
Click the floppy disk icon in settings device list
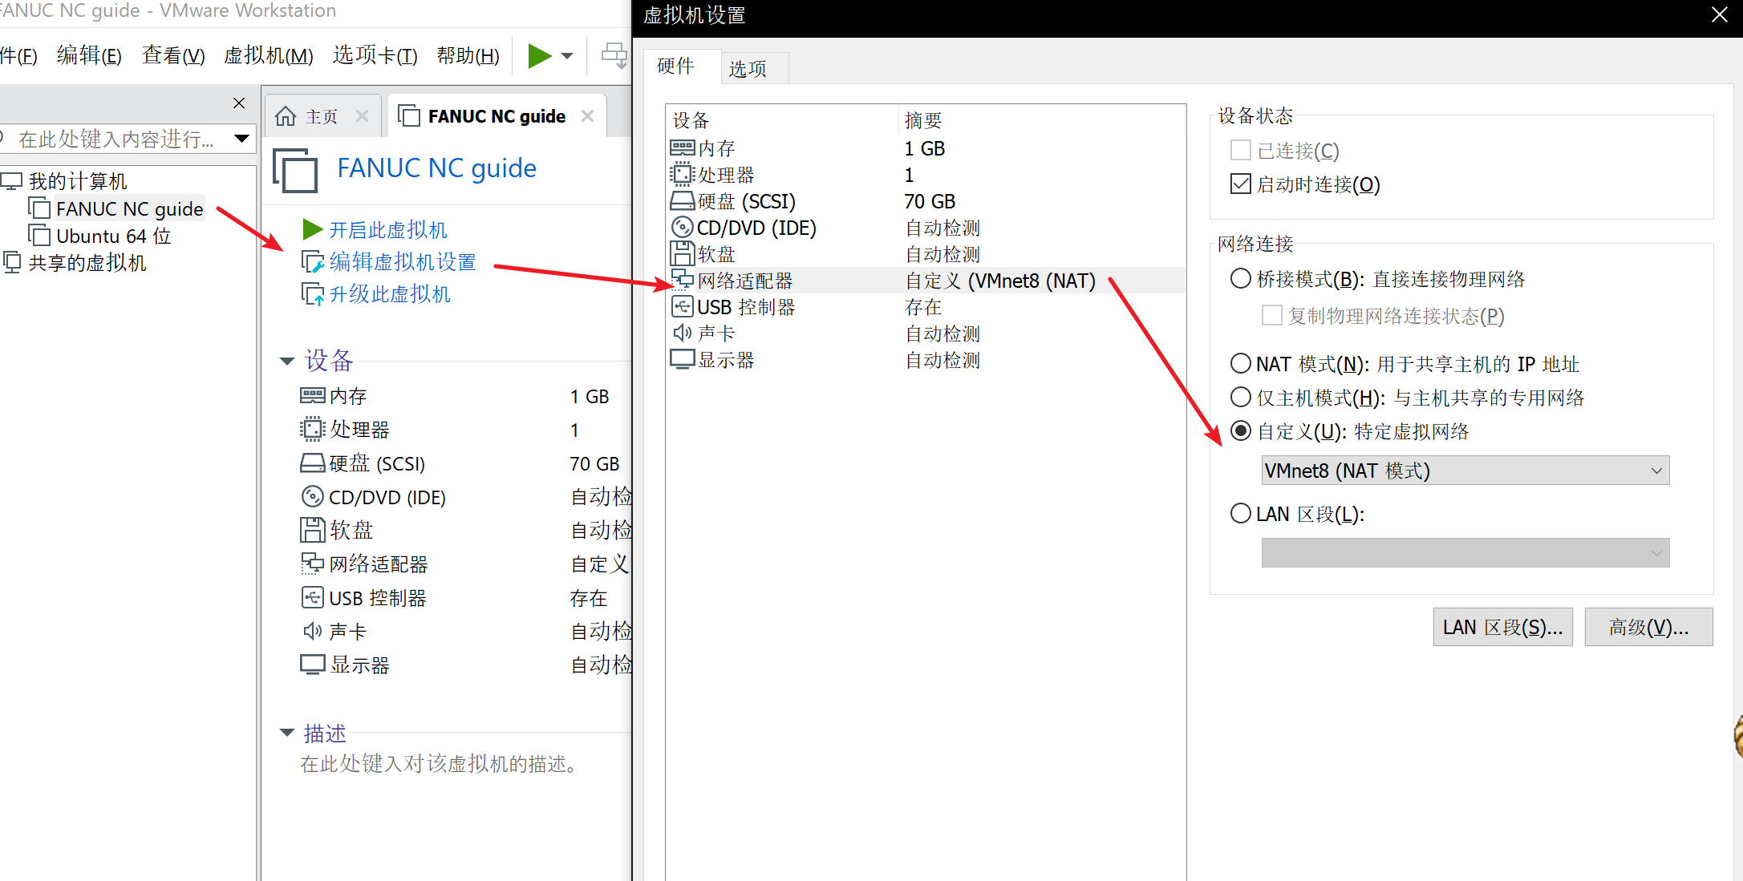point(682,254)
